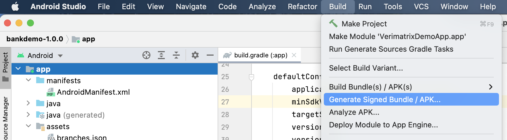Open the Window menu

point(454,6)
